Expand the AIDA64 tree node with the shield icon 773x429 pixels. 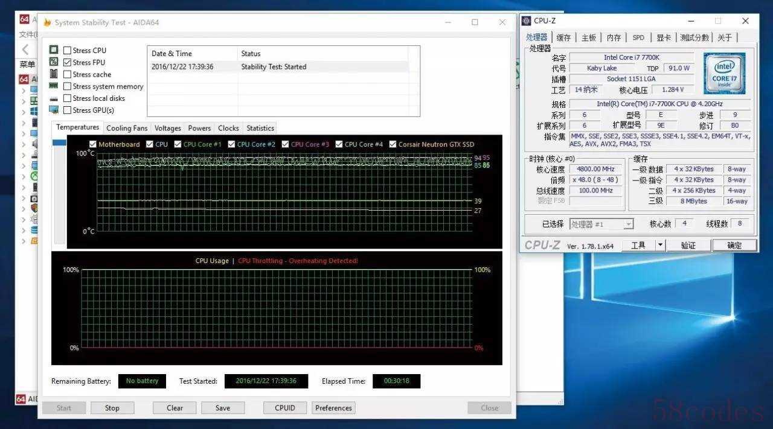pyautogui.click(x=24, y=208)
